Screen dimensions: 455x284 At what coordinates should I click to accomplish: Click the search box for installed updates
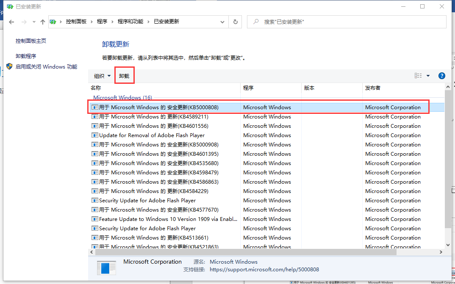347,22
